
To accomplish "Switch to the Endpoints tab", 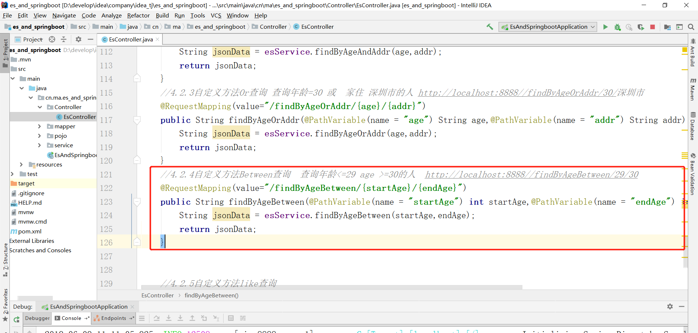I will click(113, 318).
